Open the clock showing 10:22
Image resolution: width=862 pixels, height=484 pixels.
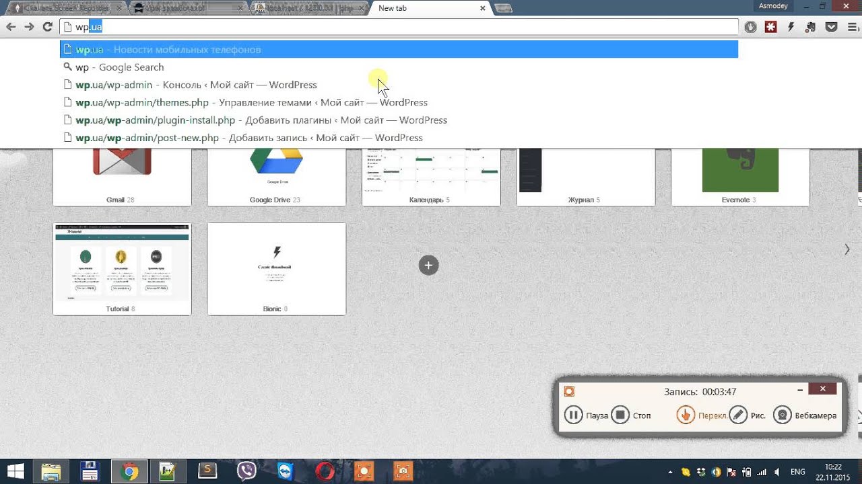833,471
